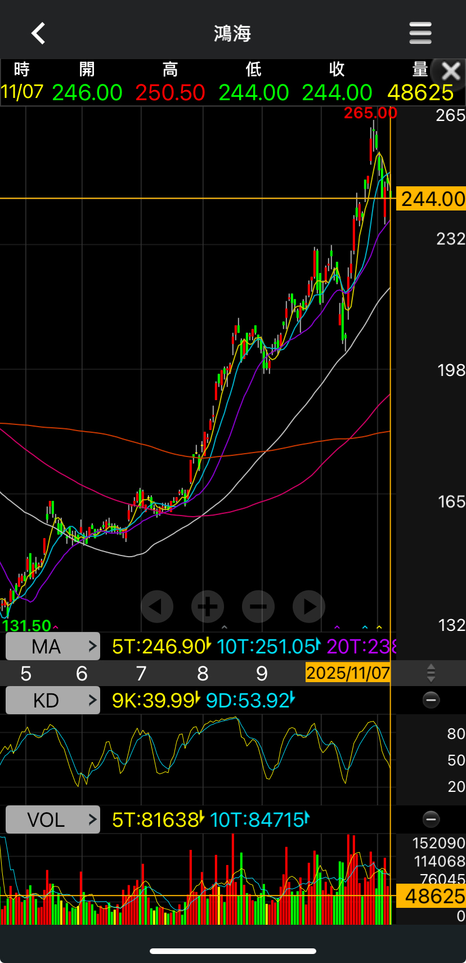
Task: Tap the high price 250.50
Action: point(171,93)
